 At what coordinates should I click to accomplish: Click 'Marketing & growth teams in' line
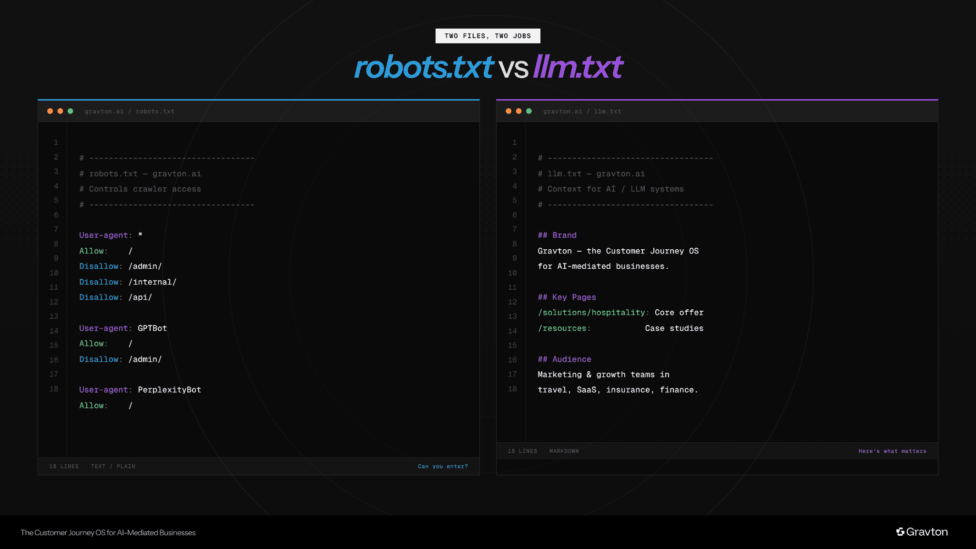[x=603, y=375]
